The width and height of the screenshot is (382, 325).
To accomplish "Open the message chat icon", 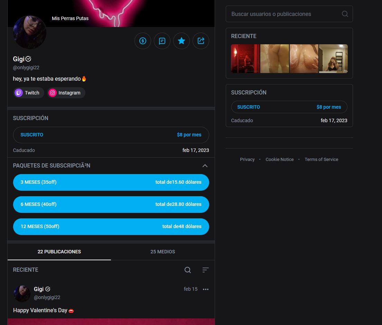I will tap(162, 41).
